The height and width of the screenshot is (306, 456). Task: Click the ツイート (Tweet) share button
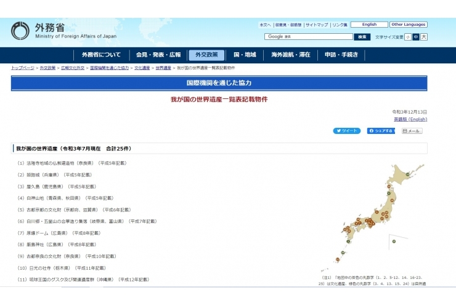pyautogui.click(x=347, y=131)
